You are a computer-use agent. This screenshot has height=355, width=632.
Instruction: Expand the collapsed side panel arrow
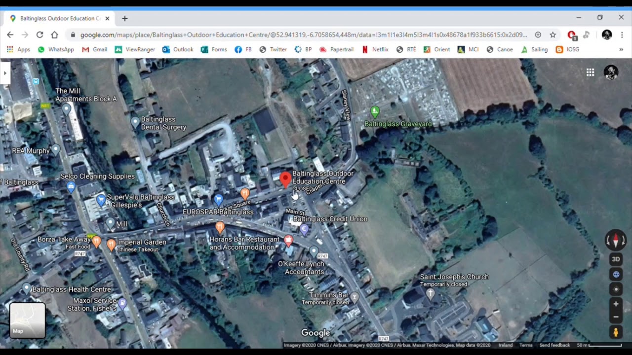click(4, 73)
